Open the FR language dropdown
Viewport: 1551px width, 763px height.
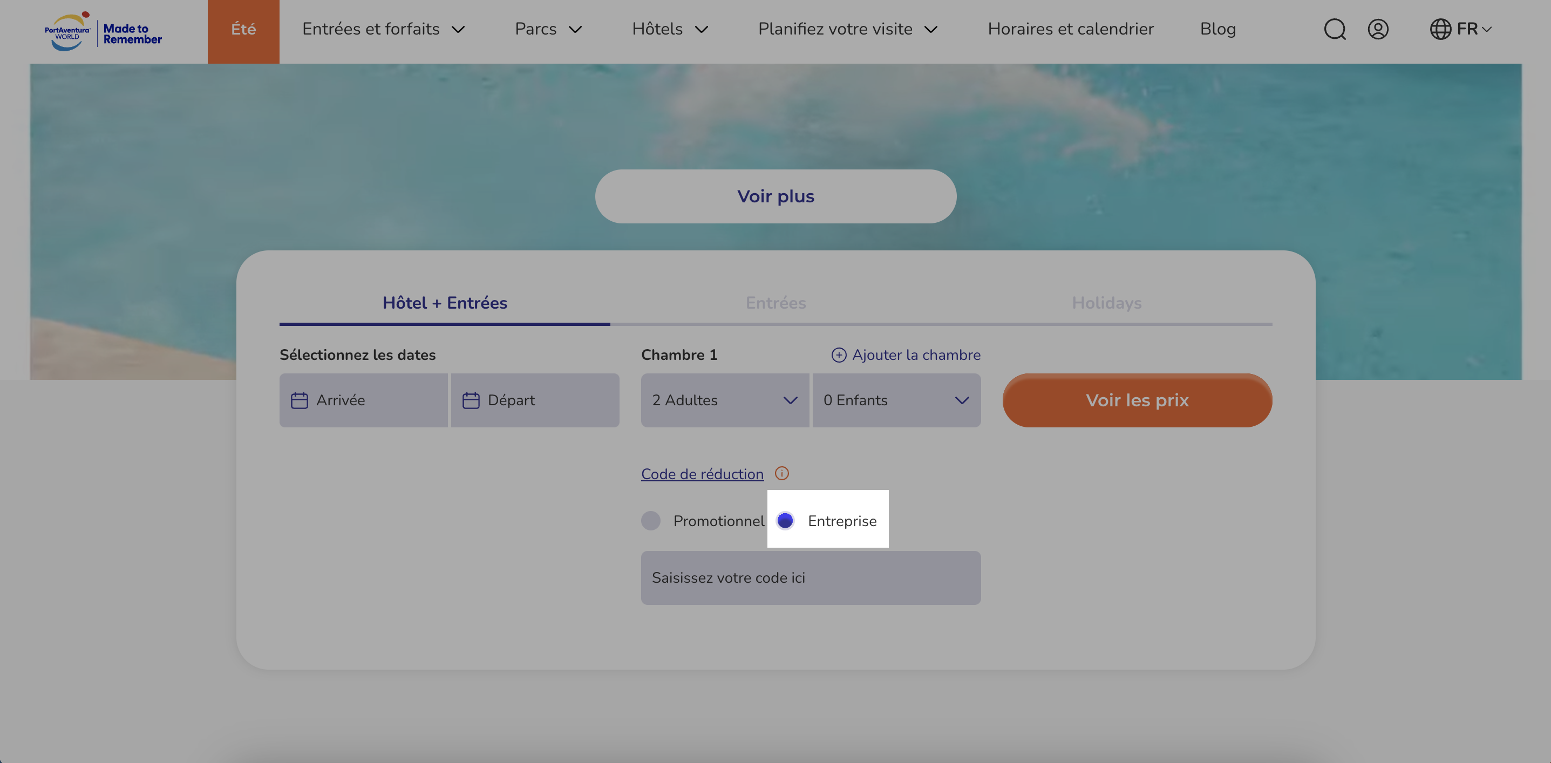[1474, 29]
